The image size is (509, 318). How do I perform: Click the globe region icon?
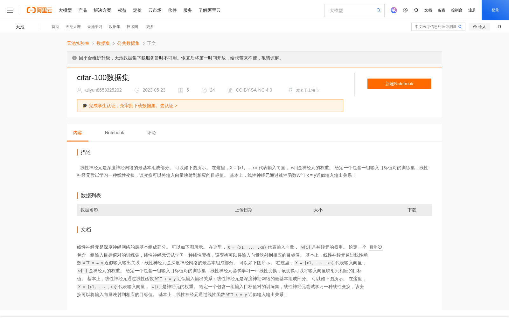(x=405, y=10)
